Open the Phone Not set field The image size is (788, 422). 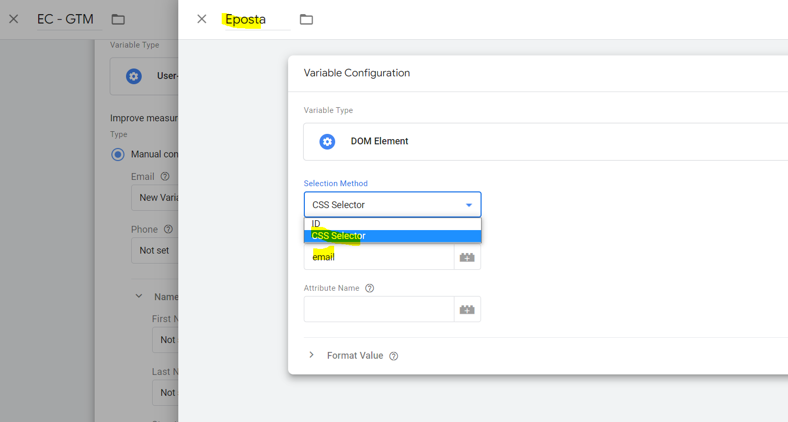coord(155,250)
